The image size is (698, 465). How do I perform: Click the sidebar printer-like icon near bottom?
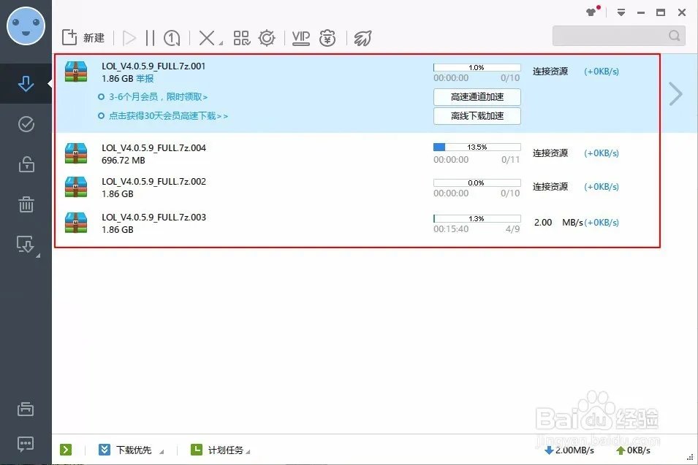pos(26,409)
